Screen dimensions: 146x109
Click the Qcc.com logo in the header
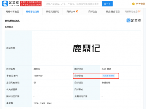(11, 4)
